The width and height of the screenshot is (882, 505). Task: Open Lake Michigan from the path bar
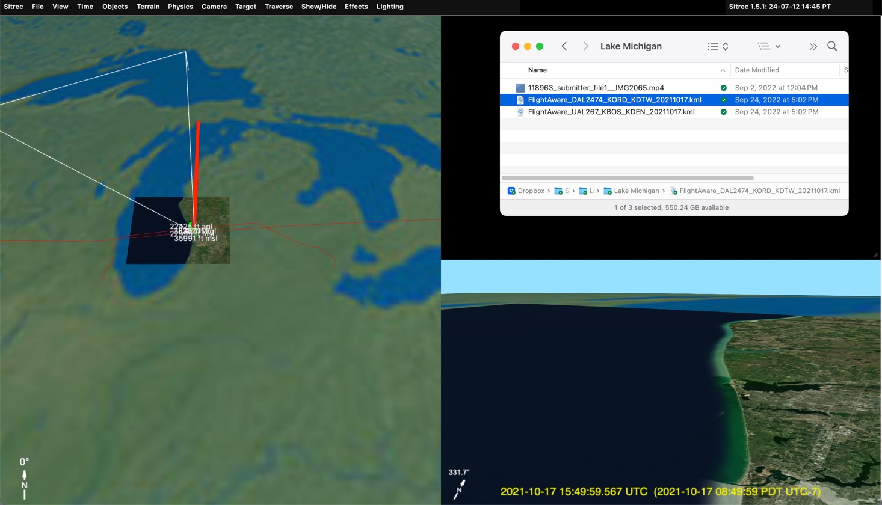pos(635,191)
